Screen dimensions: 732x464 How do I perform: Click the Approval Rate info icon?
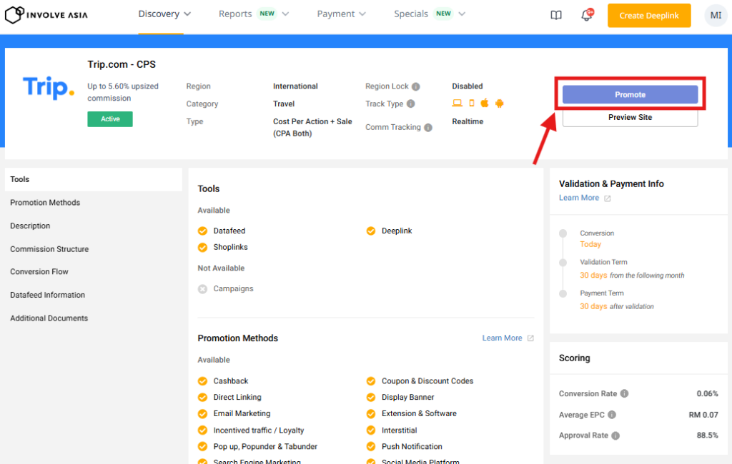pyautogui.click(x=615, y=435)
